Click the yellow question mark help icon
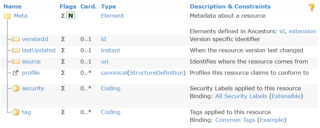The width and height of the screenshot is (320, 128). [311, 7]
